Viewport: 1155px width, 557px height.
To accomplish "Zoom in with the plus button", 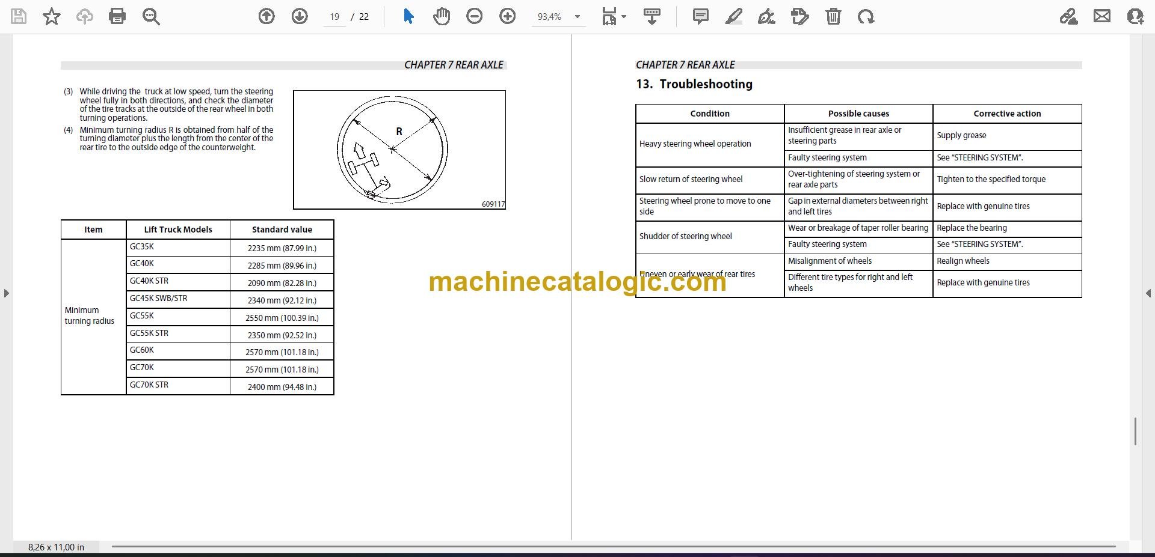I will (508, 16).
